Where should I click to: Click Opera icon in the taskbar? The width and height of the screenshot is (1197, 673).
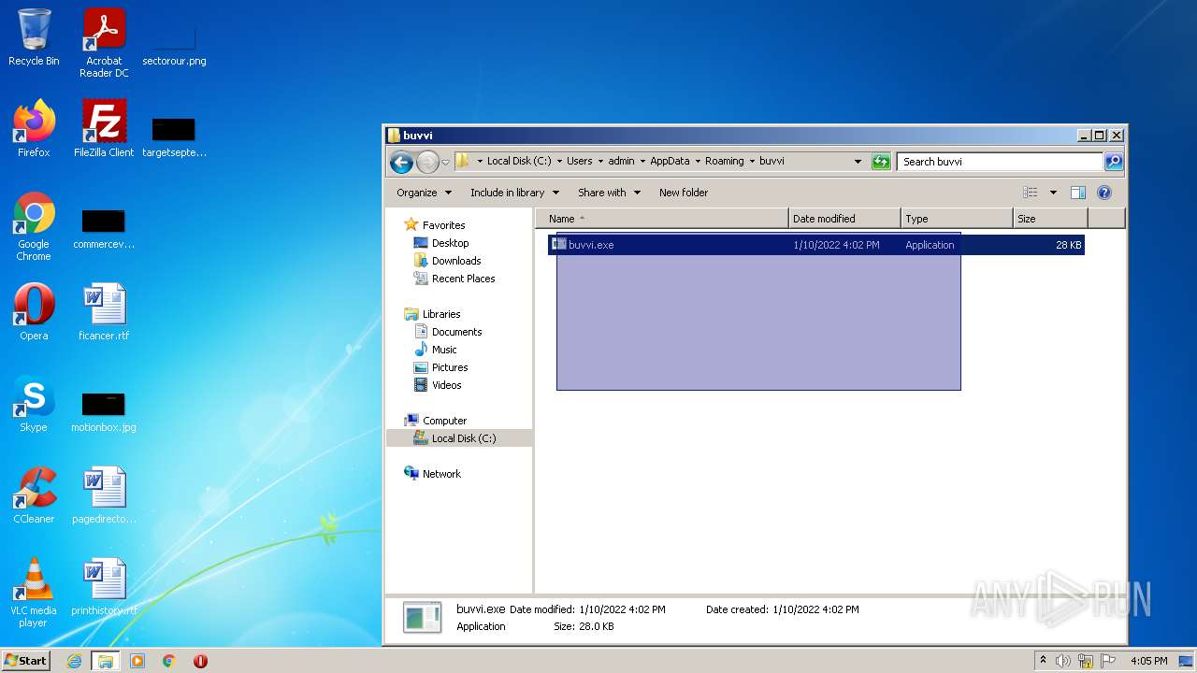[x=200, y=661]
